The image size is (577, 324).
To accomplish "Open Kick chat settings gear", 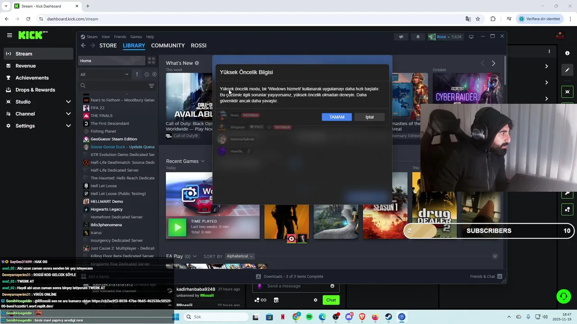I will (316, 300).
